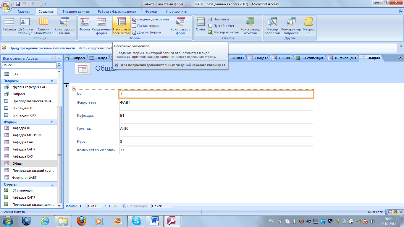Undo the last action in the toolbar

pyautogui.click(x=25, y=4)
